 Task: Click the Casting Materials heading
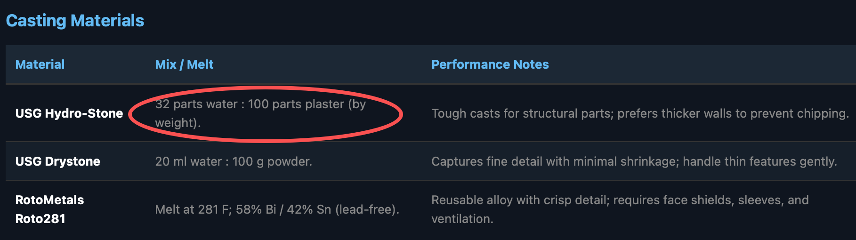(75, 21)
